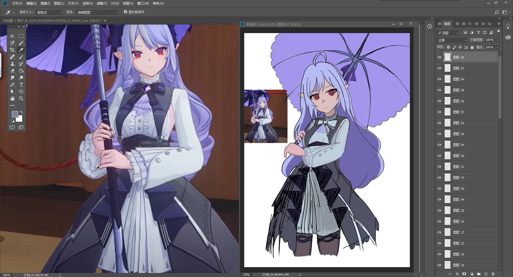This screenshot has width=513, height=277.
Task: Select the Zoom tool
Action: [x=21, y=98]
